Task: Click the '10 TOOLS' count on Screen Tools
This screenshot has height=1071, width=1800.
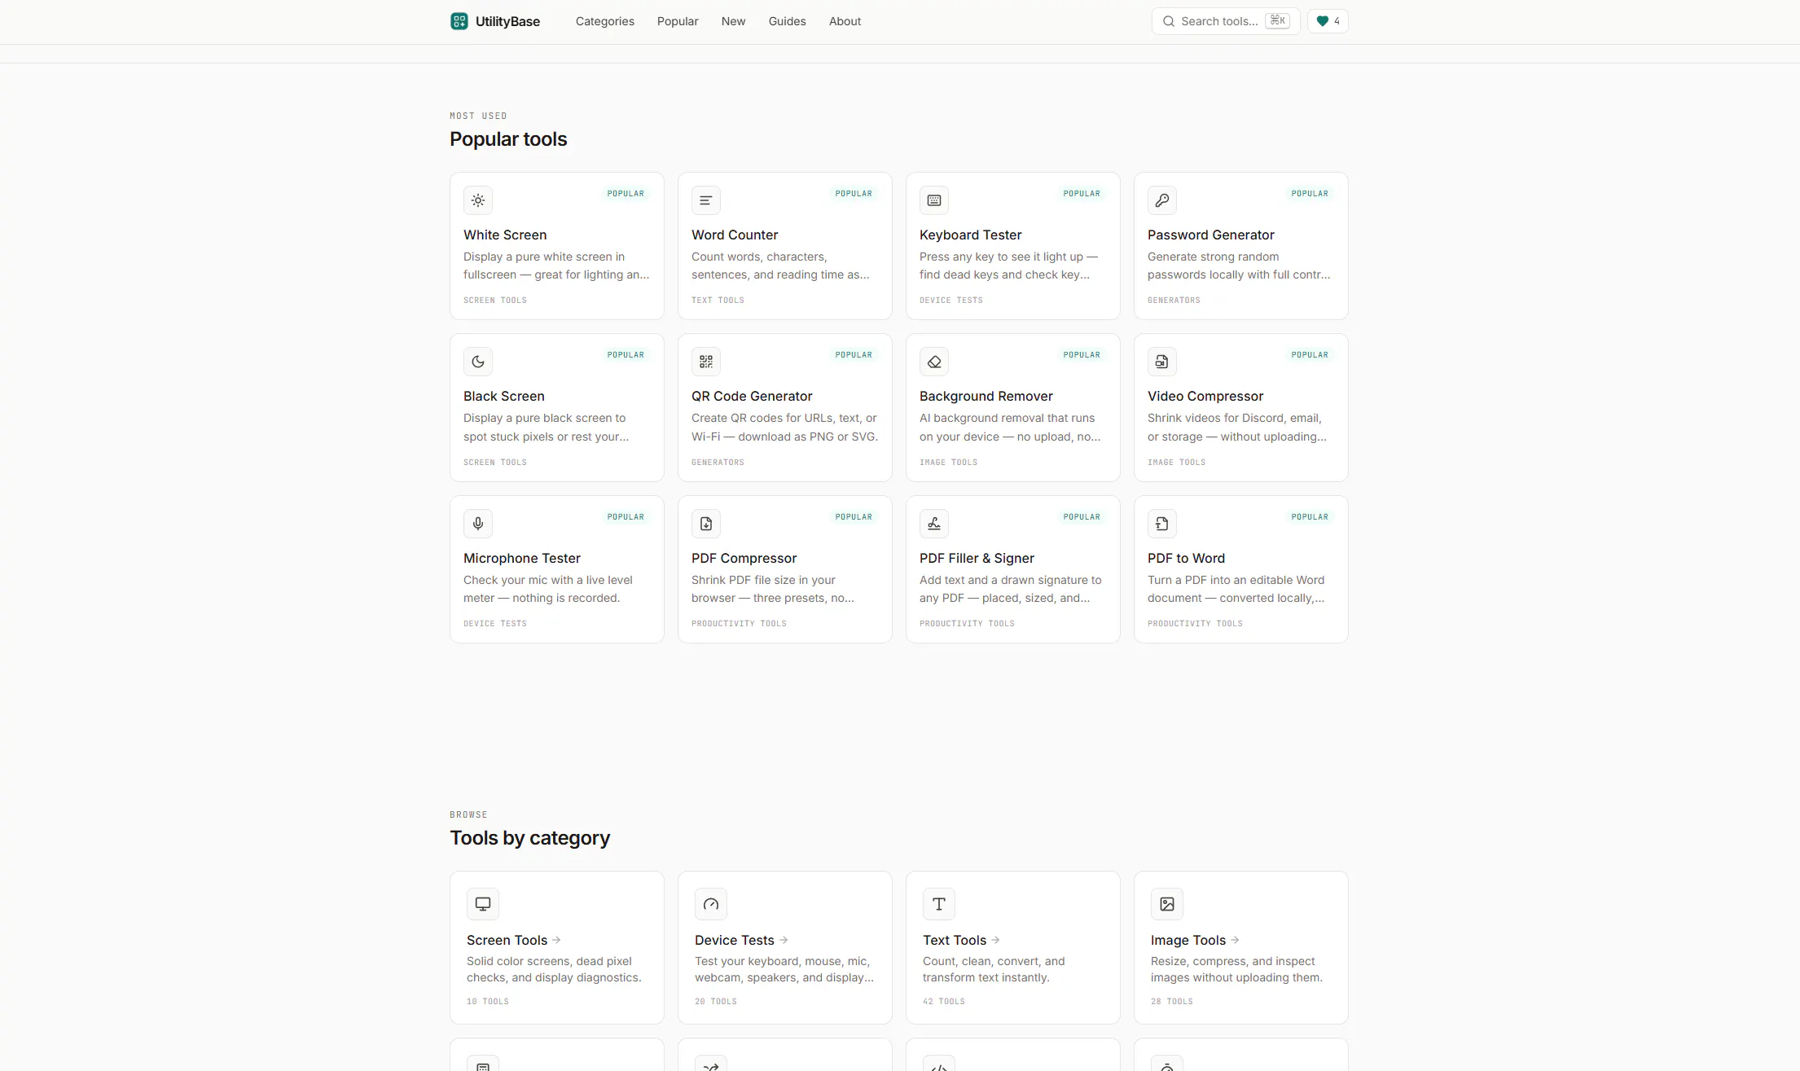Action: [487, 1001]
